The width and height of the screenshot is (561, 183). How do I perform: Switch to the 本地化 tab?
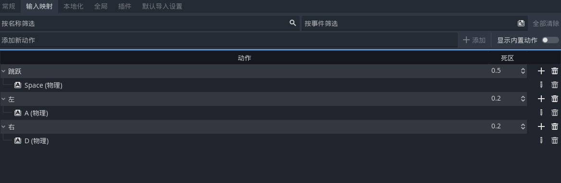coord(73,6)
